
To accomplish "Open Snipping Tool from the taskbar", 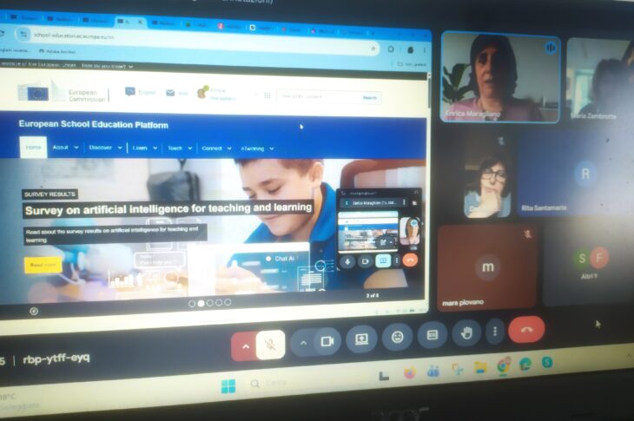I will (x=458, y=369).
